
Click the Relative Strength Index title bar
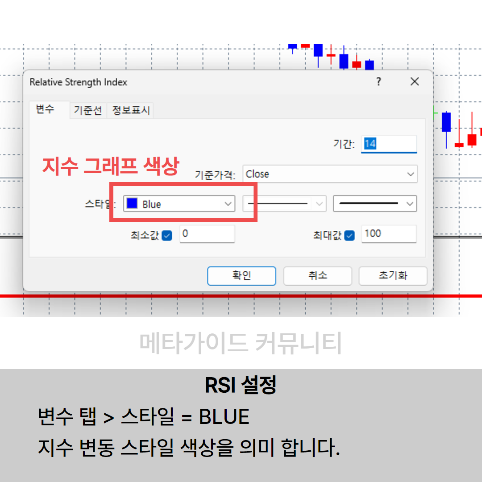pos(179,82)
